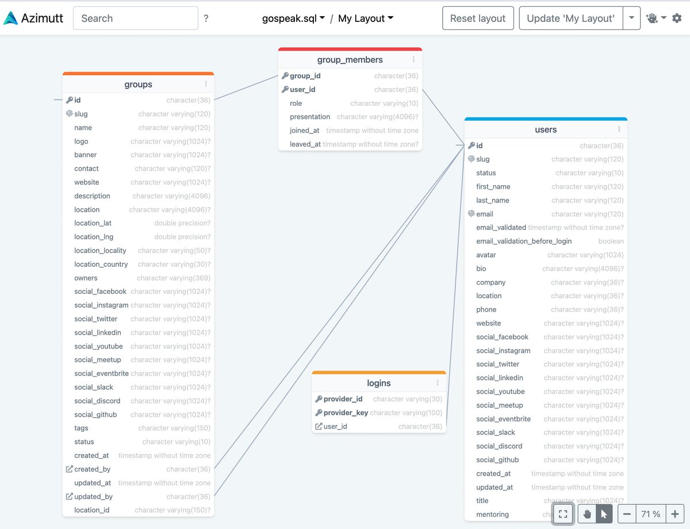Click the zoom out minus control
Viewport: 690px width, 529px height.
[x=626, y=514]
